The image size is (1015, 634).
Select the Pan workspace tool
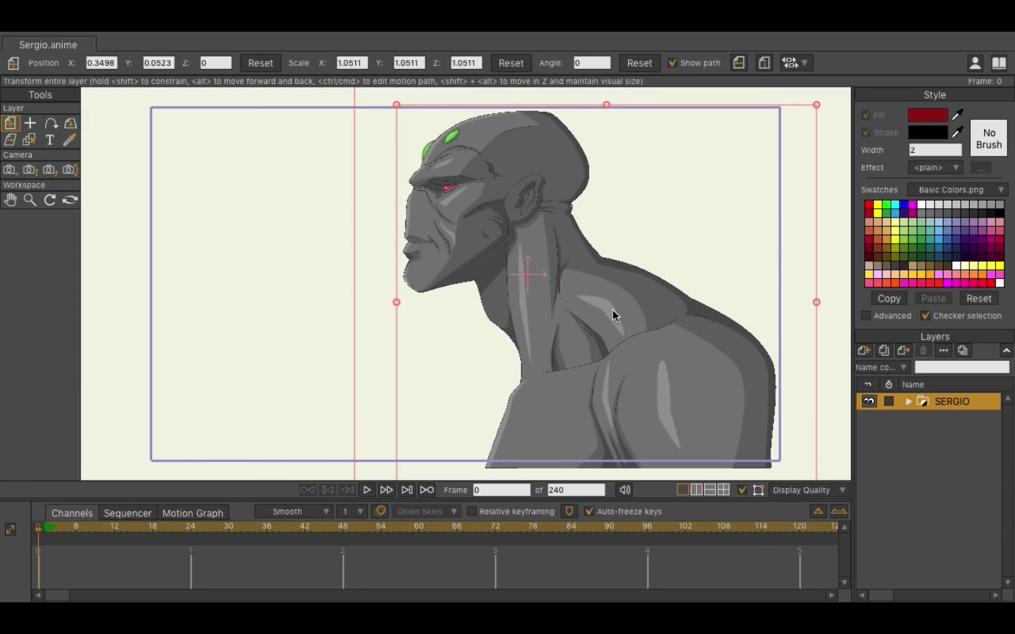coord(10,200)
